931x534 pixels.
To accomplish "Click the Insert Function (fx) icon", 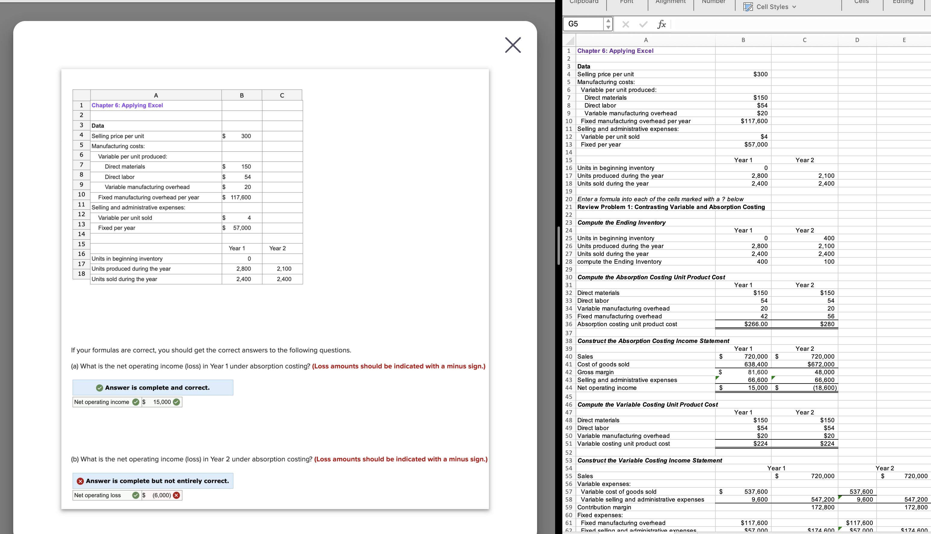I will pos(662,24).
